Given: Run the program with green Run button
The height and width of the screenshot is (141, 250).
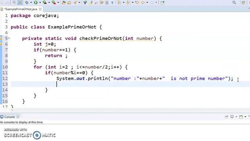Looking at the screenshot, I should (x=36, y=2).
